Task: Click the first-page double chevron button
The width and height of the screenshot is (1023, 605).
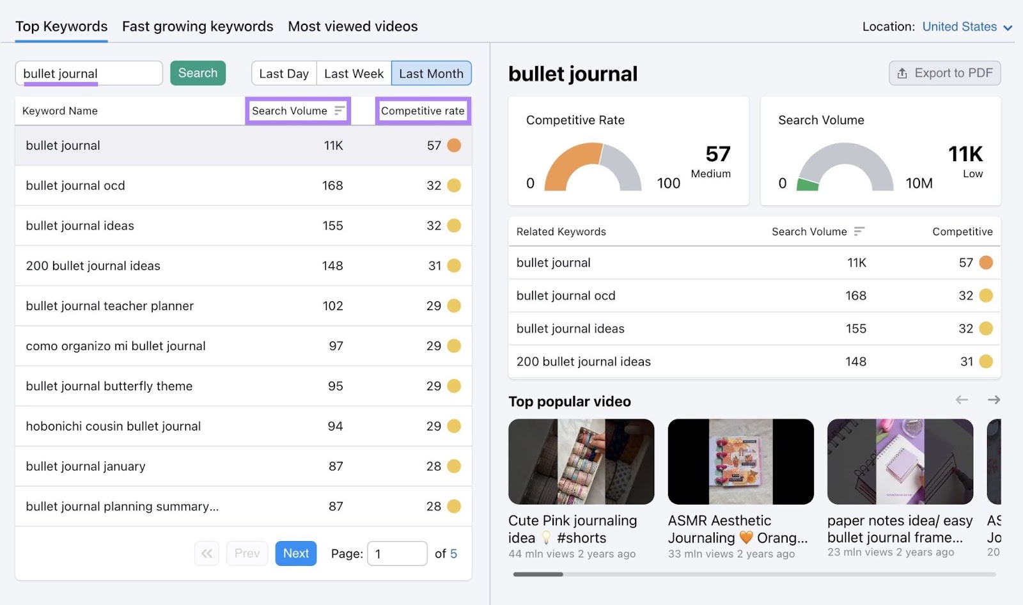Action: pyautogui.click(x=207, y=553)
